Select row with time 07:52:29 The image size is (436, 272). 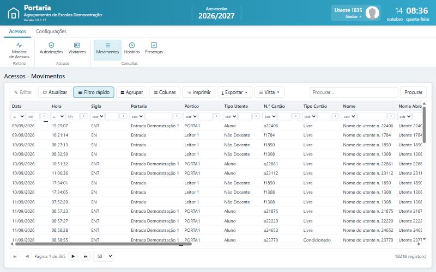click(x=216, y=202)
